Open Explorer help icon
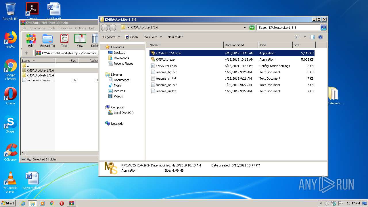The height and width of the screenshot is (207, 368). click(x=321, y=37)
